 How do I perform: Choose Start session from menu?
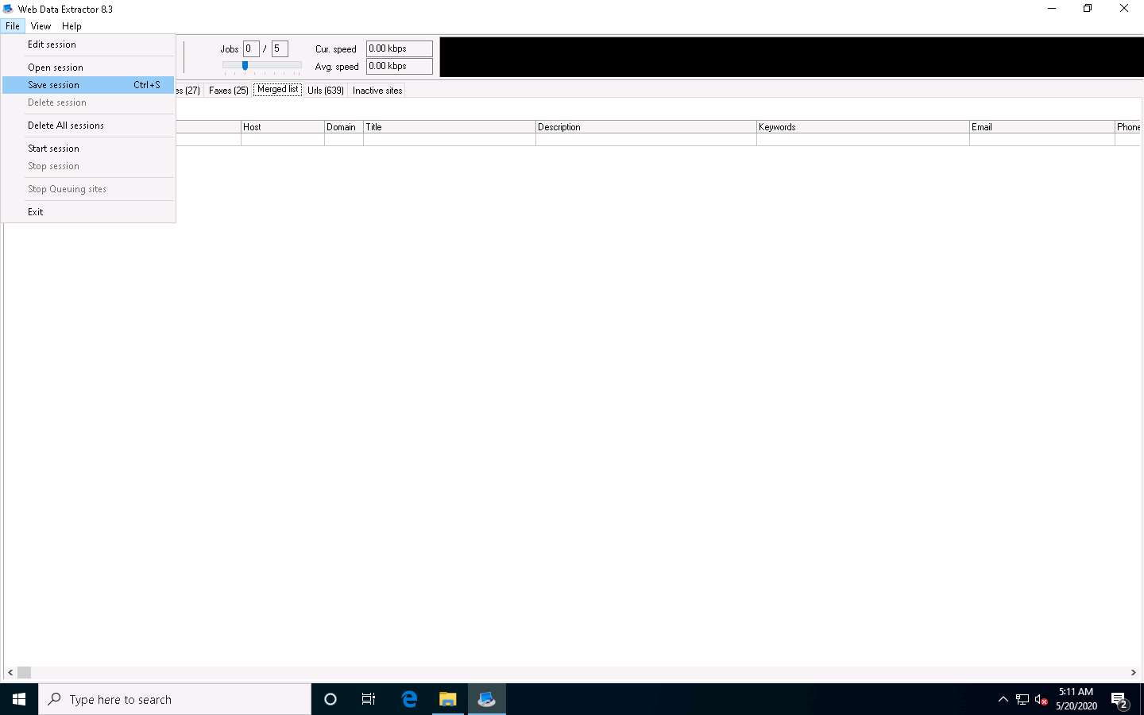click(x=88, y=149)
